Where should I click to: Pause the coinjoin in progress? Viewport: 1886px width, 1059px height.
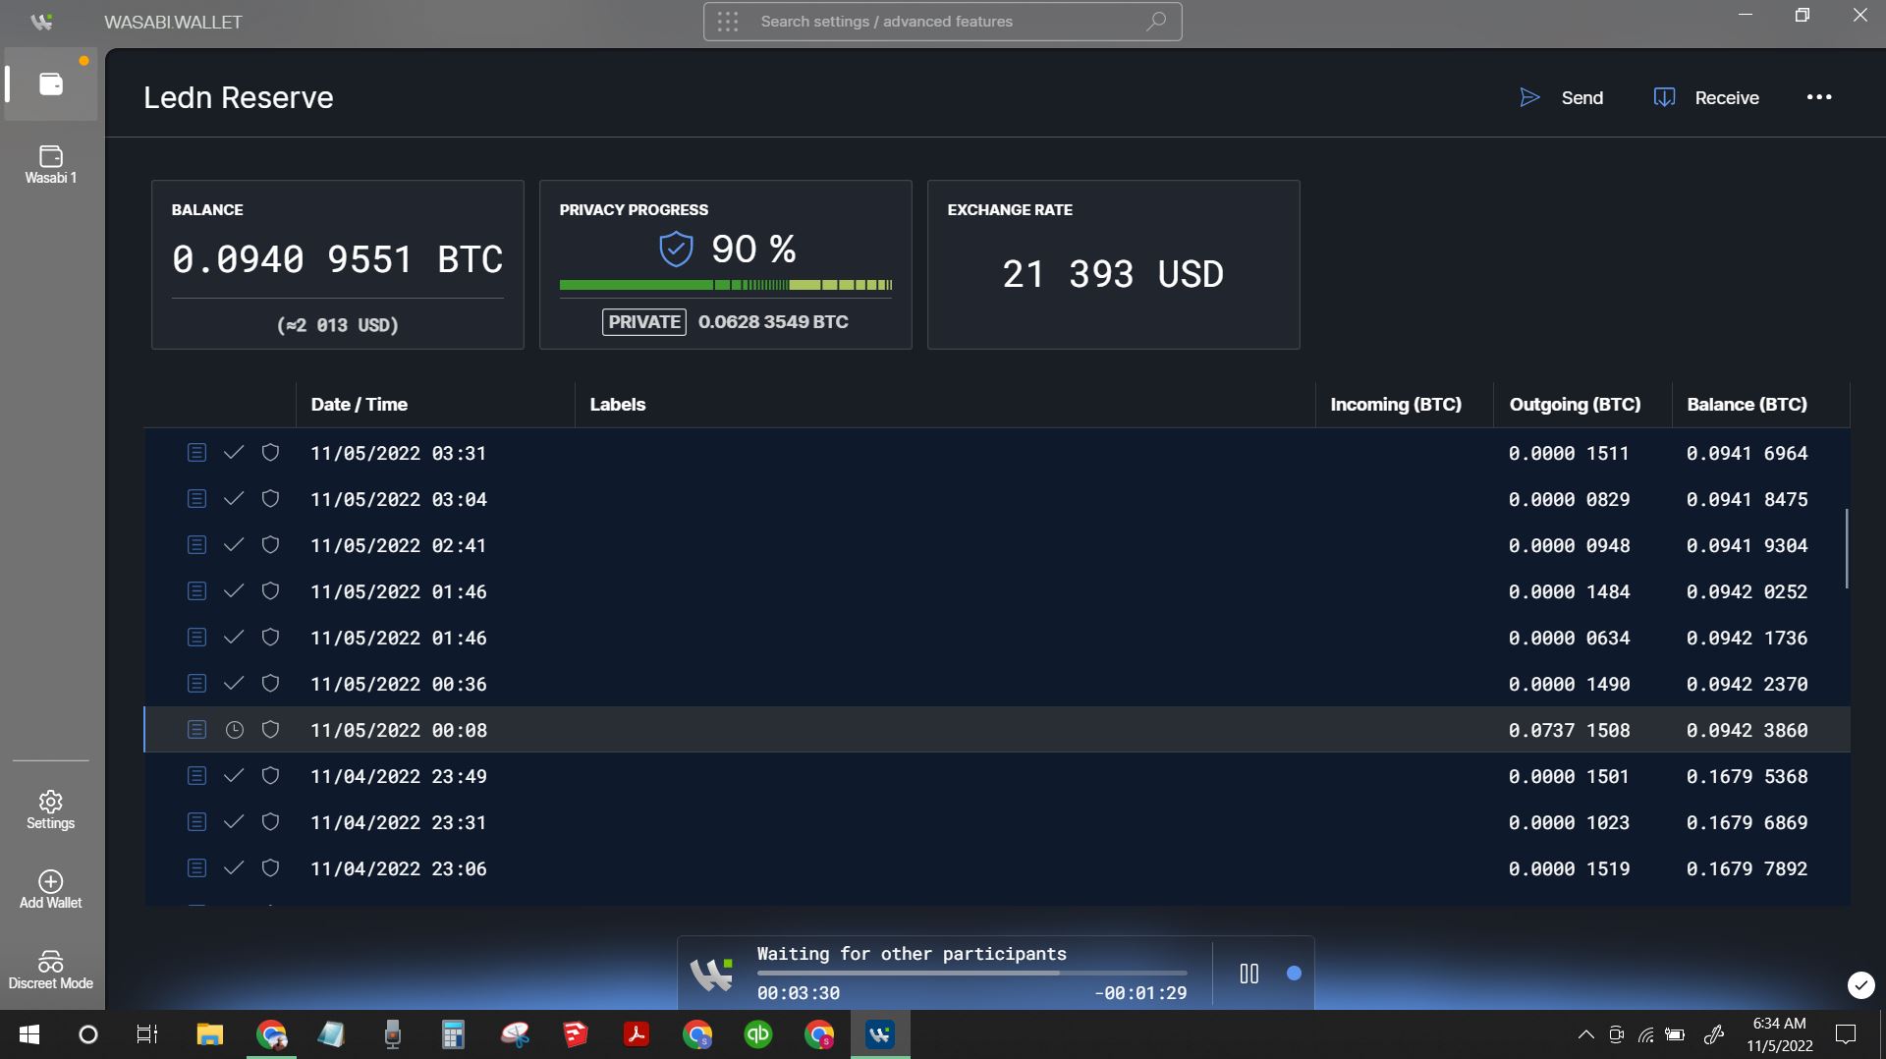[x=1249, y=974]
